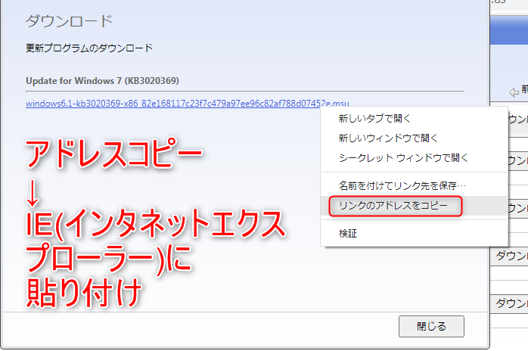Select シークレット ウィンドウで開く menu entry
528x351 pixels.
pyautogui.click(x=415, y=157)
